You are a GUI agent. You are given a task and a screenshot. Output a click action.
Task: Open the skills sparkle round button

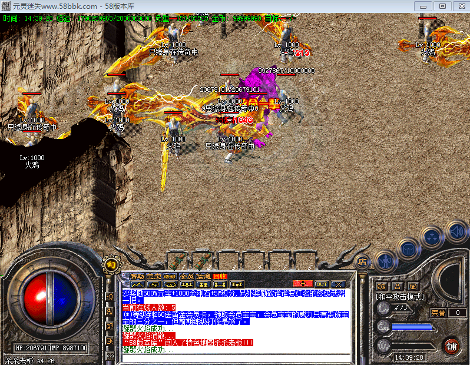coord(432,238)
